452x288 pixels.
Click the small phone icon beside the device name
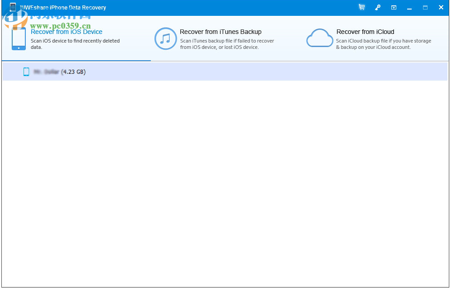point(26,72)
